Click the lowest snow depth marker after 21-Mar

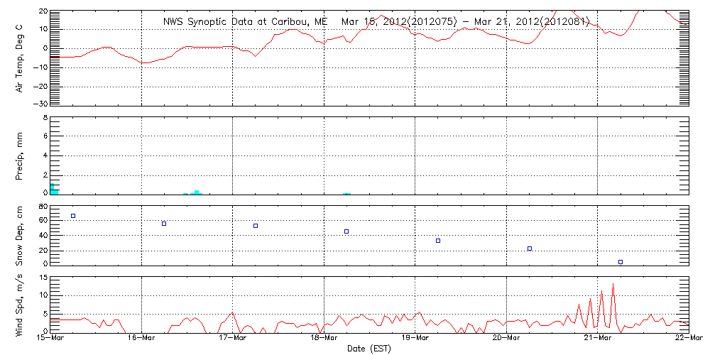[621, 262]
